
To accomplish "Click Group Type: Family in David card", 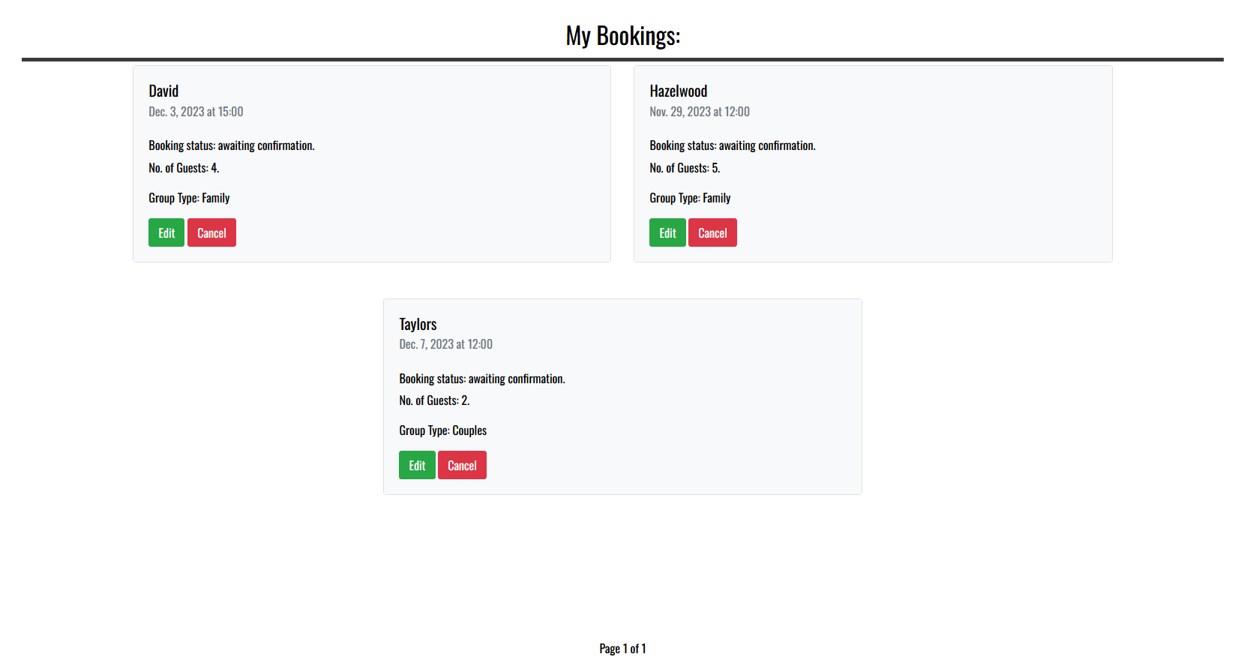I will (189, 198).
